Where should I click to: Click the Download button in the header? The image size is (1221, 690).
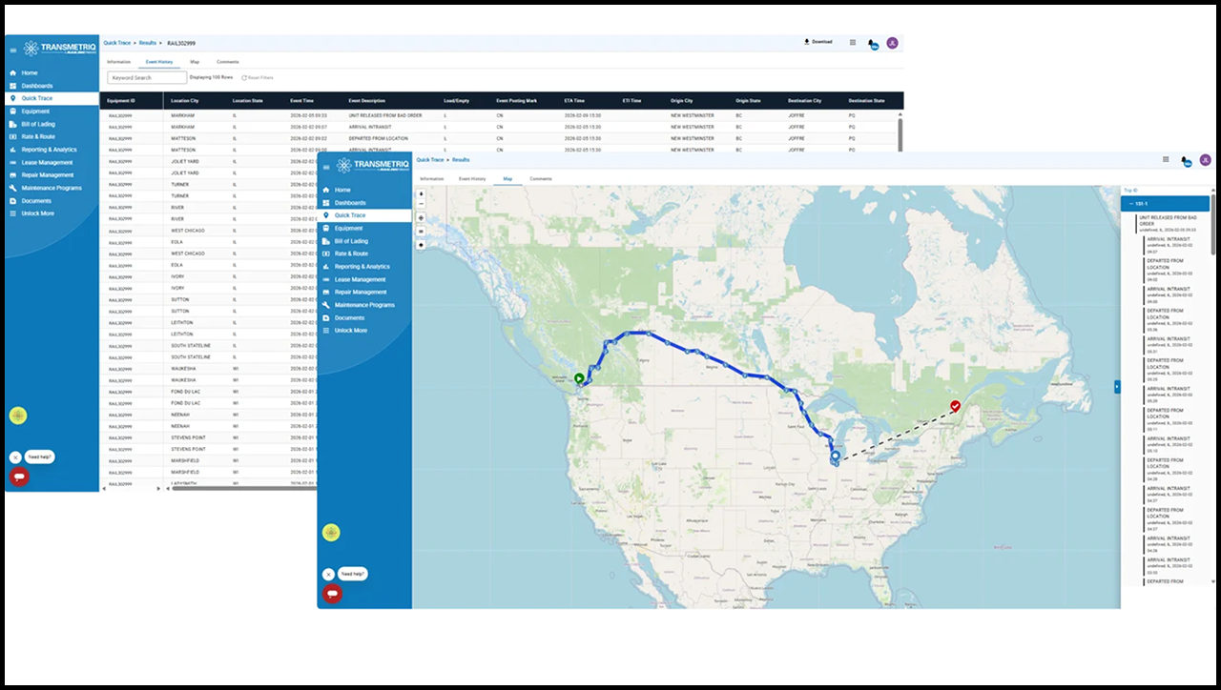[818, 42]
